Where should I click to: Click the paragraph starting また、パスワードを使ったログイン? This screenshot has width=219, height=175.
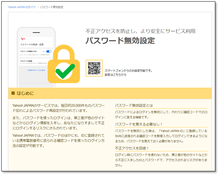point(59,123)
